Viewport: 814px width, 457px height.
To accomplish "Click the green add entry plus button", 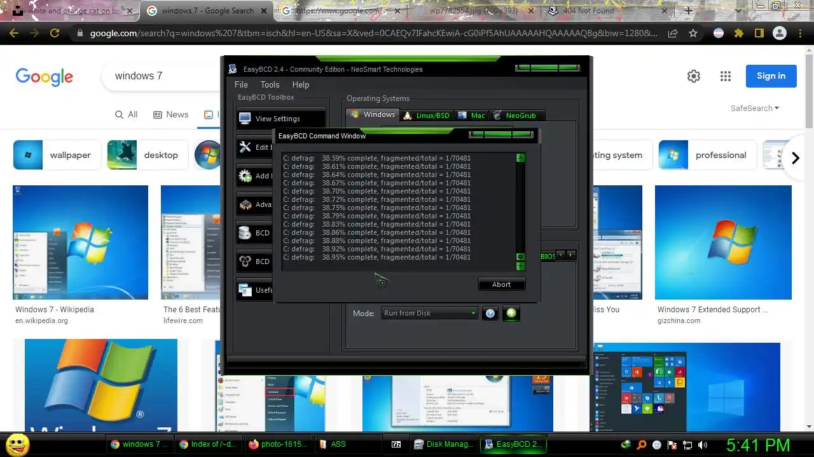I will [511, 313].
